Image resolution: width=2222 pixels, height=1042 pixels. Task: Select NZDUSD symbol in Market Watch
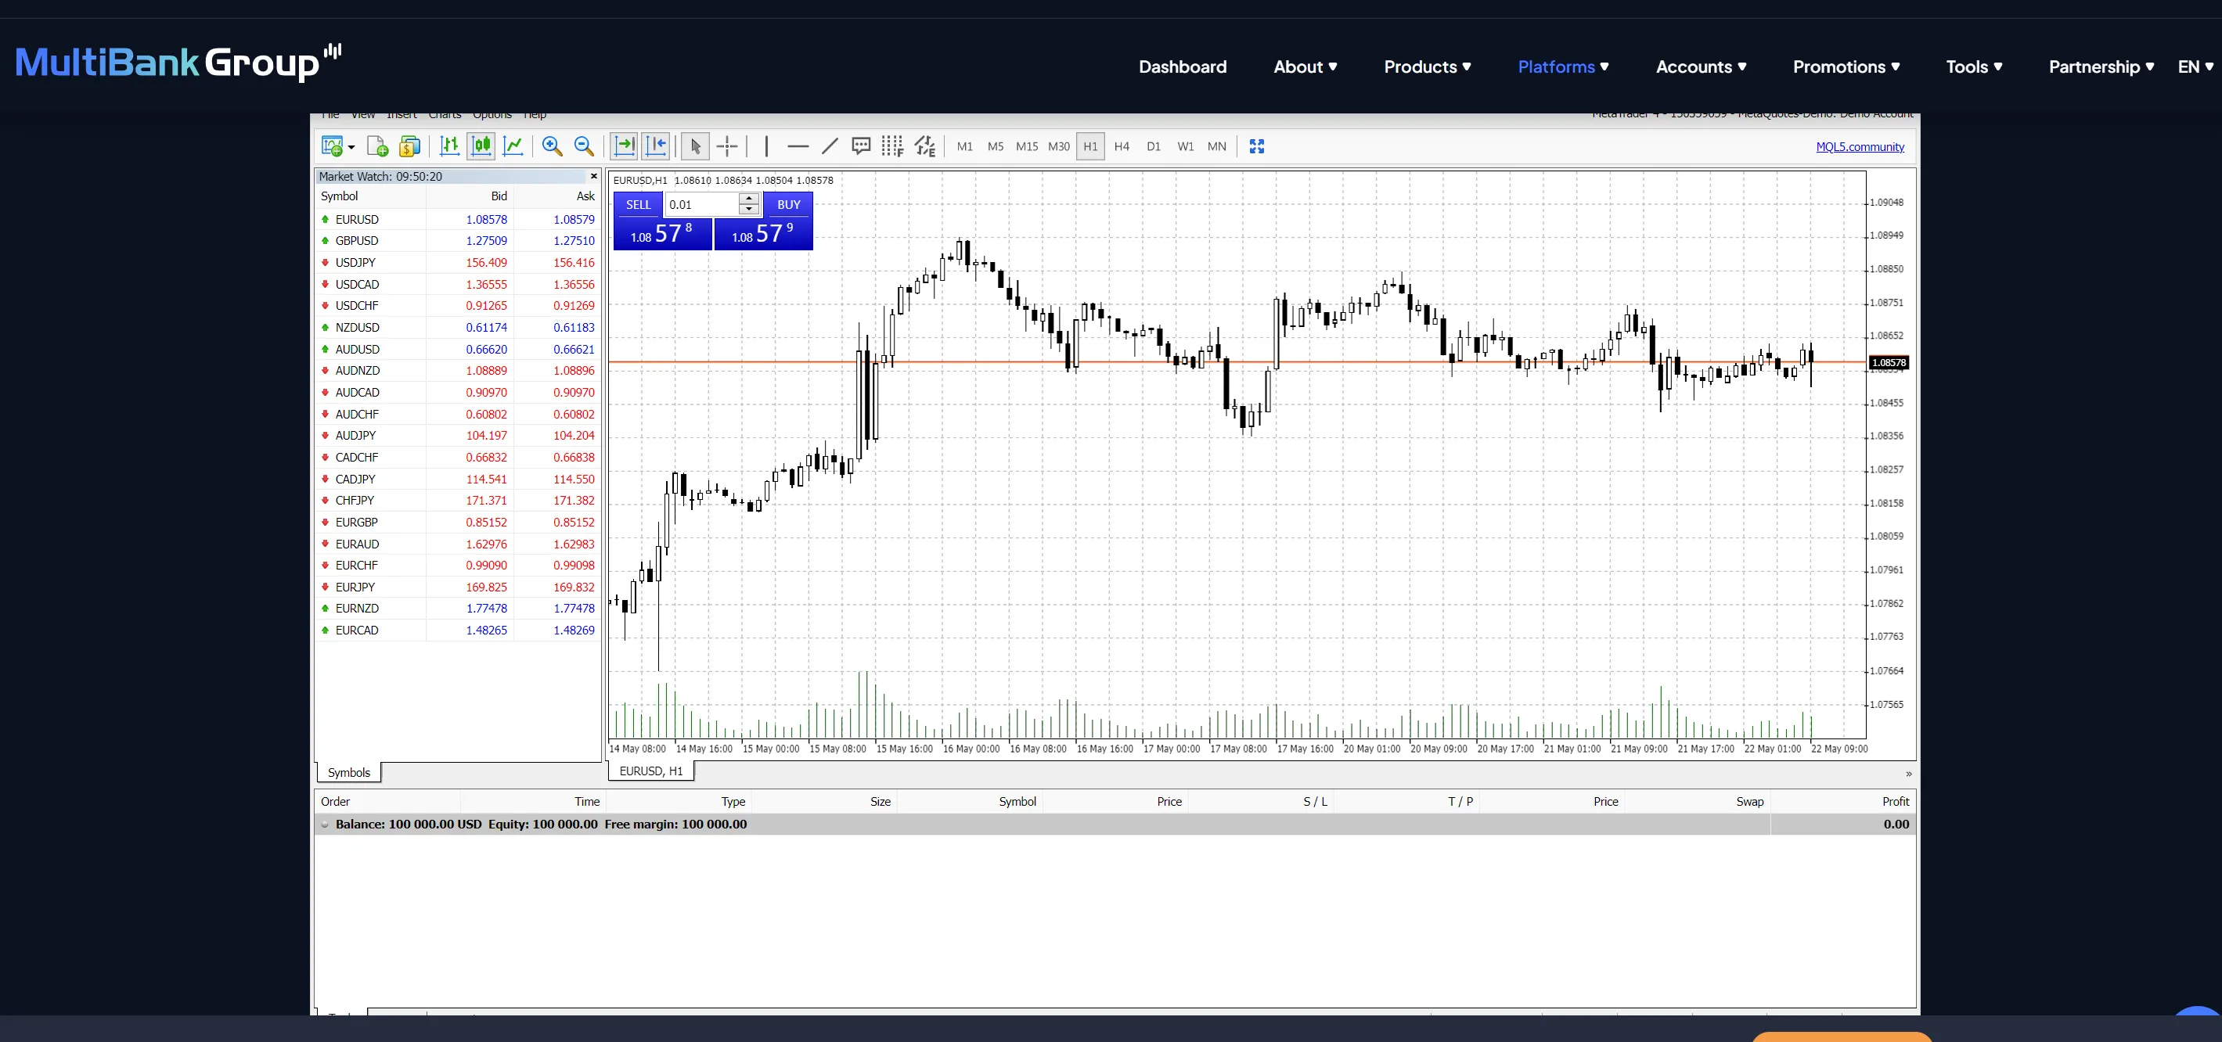tap(357, 328)
